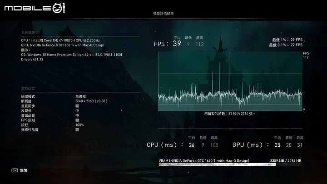This screenshot has width=327, height=184.
Task: Click the Esc key icon
Action: (x=15, y=170)
